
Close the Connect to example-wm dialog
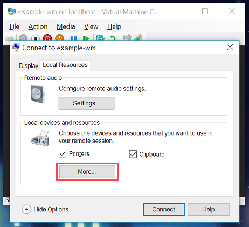[x=230, y=48]
